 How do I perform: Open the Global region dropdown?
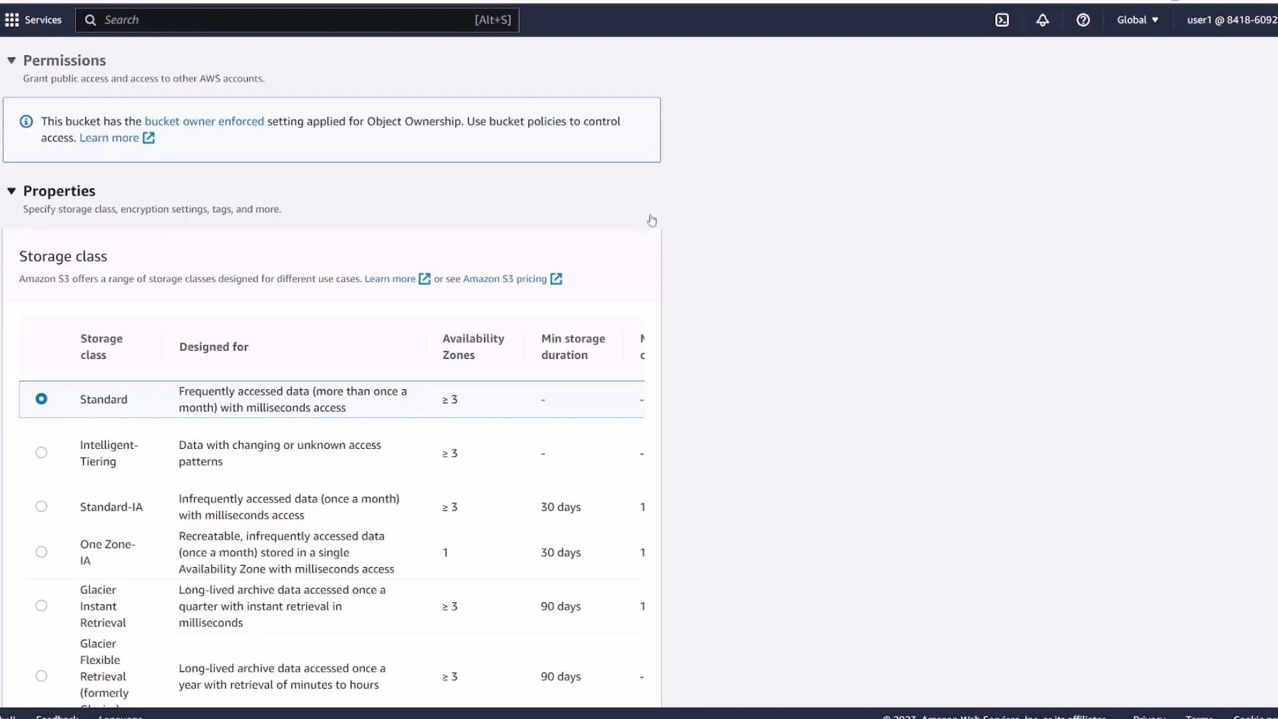click(x=1137, y=20)
